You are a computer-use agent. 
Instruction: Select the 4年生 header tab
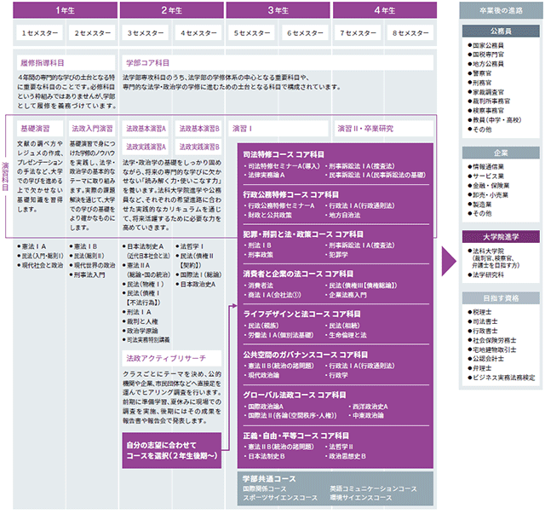(385, 10)
